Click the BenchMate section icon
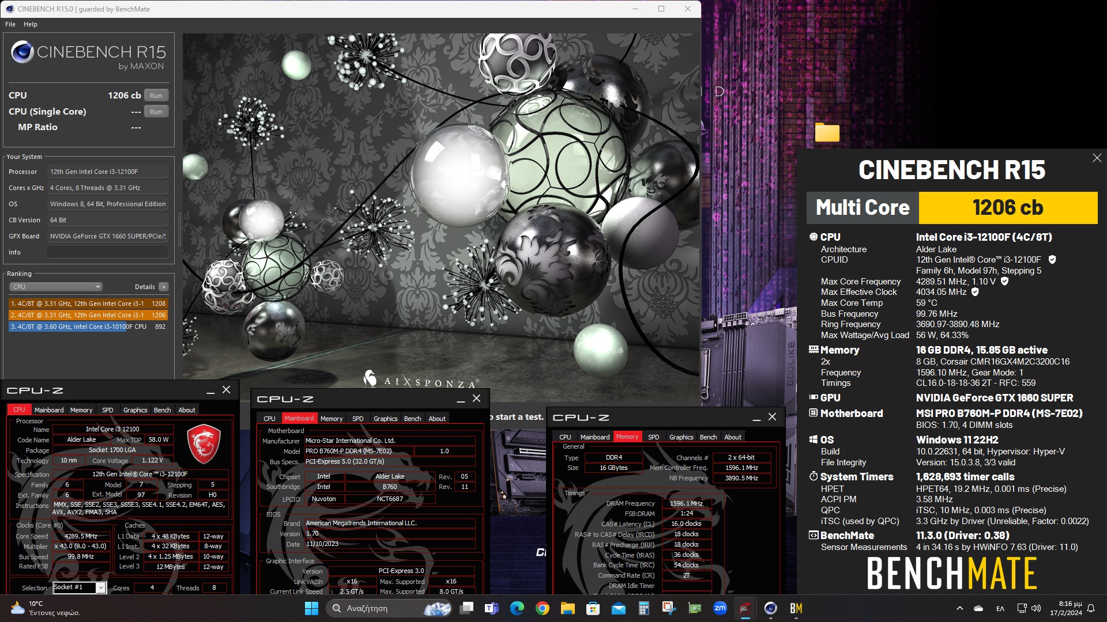Screen dimensions: 1107x622 coord(814,535)
